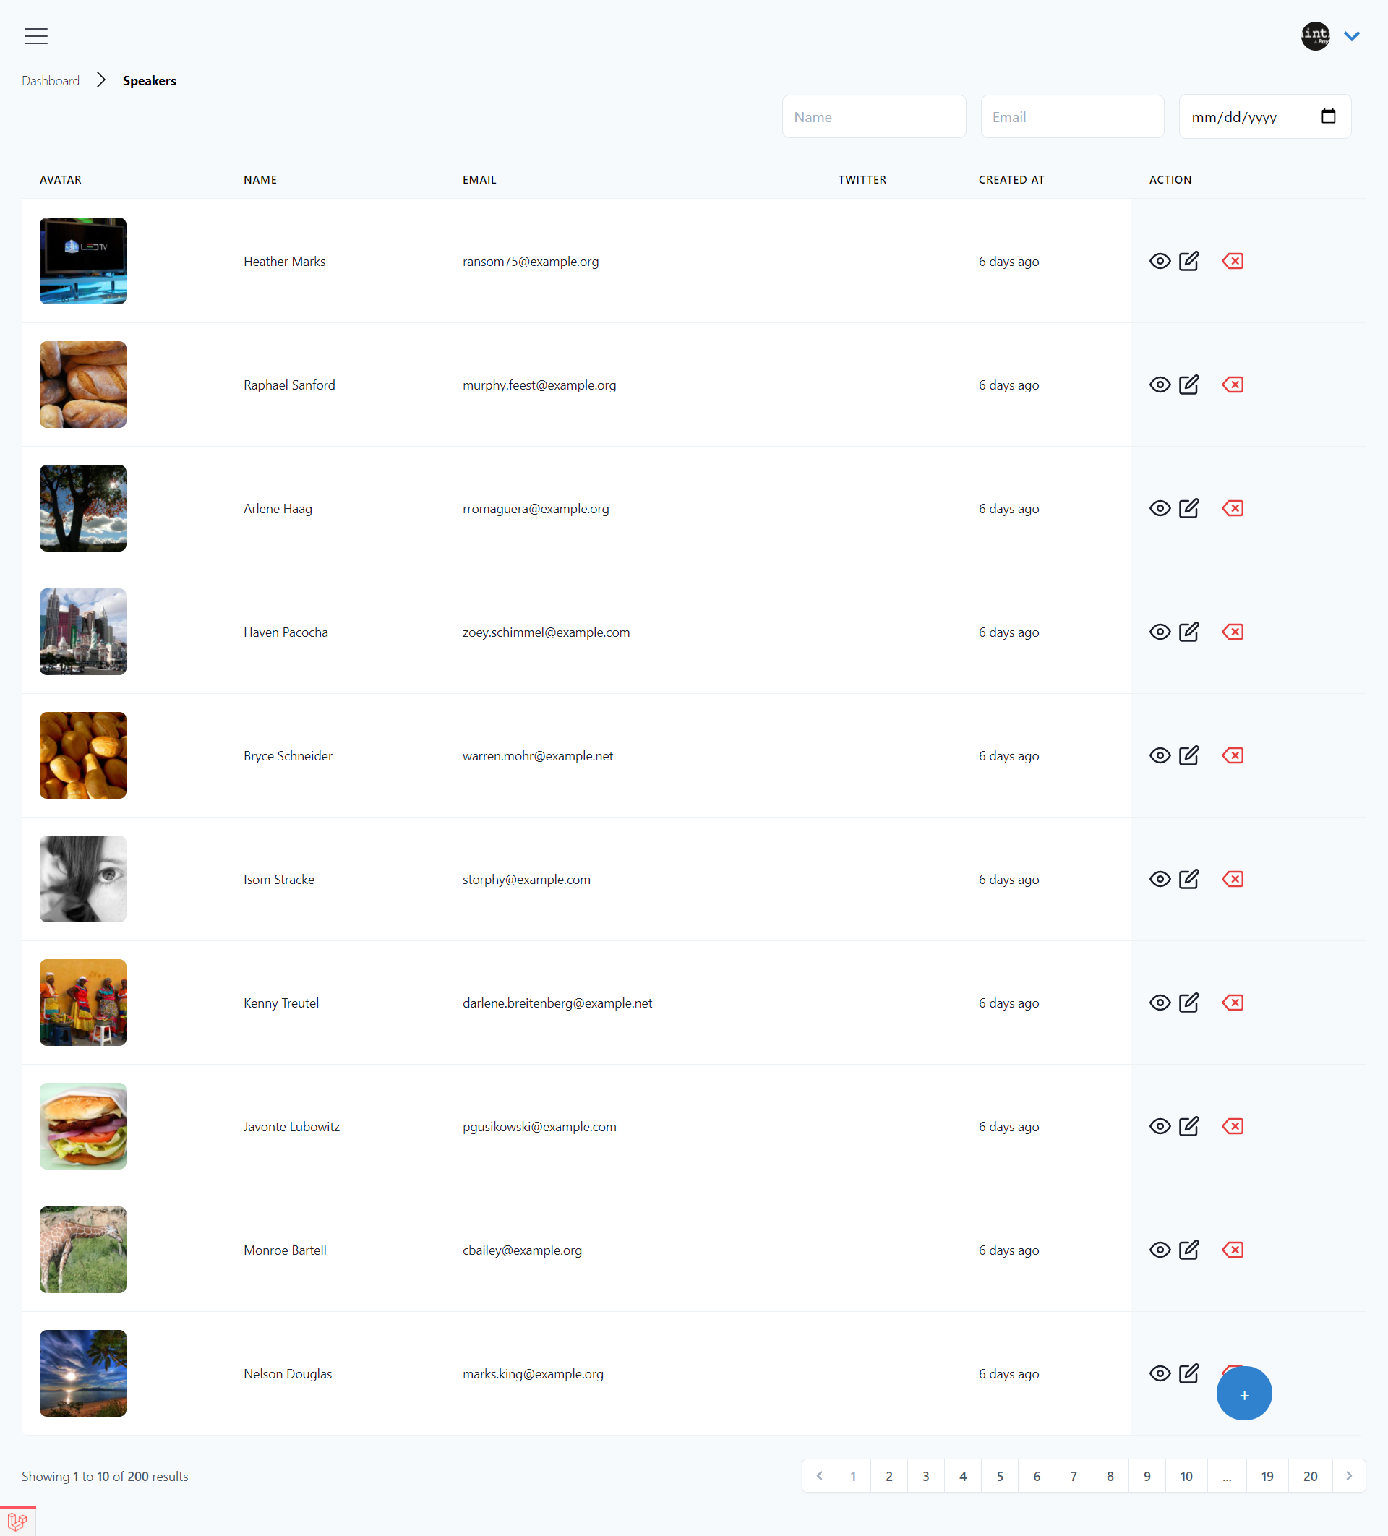Edit Kenny Treutel's speaker details
1388x1536 pixels.
tap(1188, 1003)
